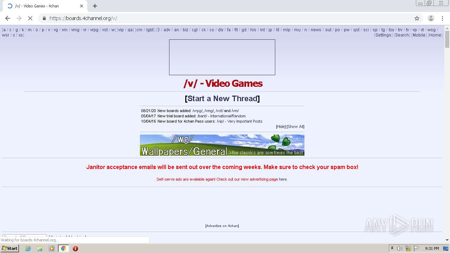Open board 'vg' in navigation
450x253 pixels.
[x=56, y=30]
